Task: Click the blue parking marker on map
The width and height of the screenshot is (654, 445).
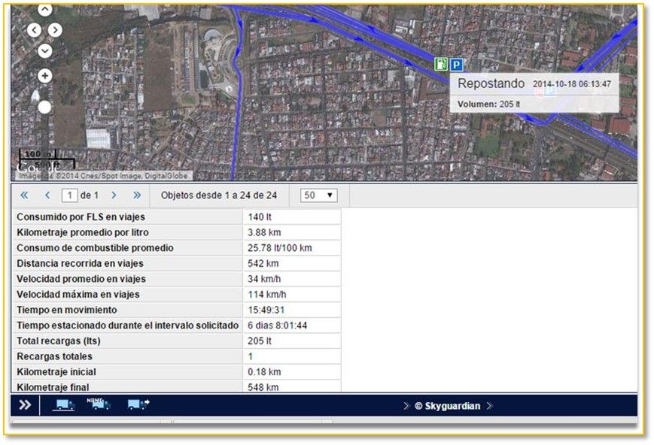Action: [x=456, y=65]
